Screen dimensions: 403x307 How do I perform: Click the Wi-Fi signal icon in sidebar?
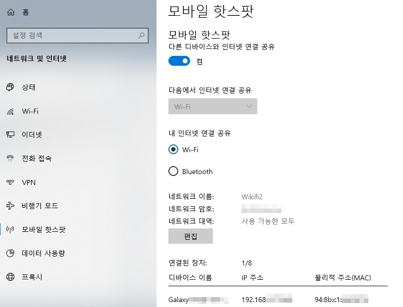pos(10,111)
